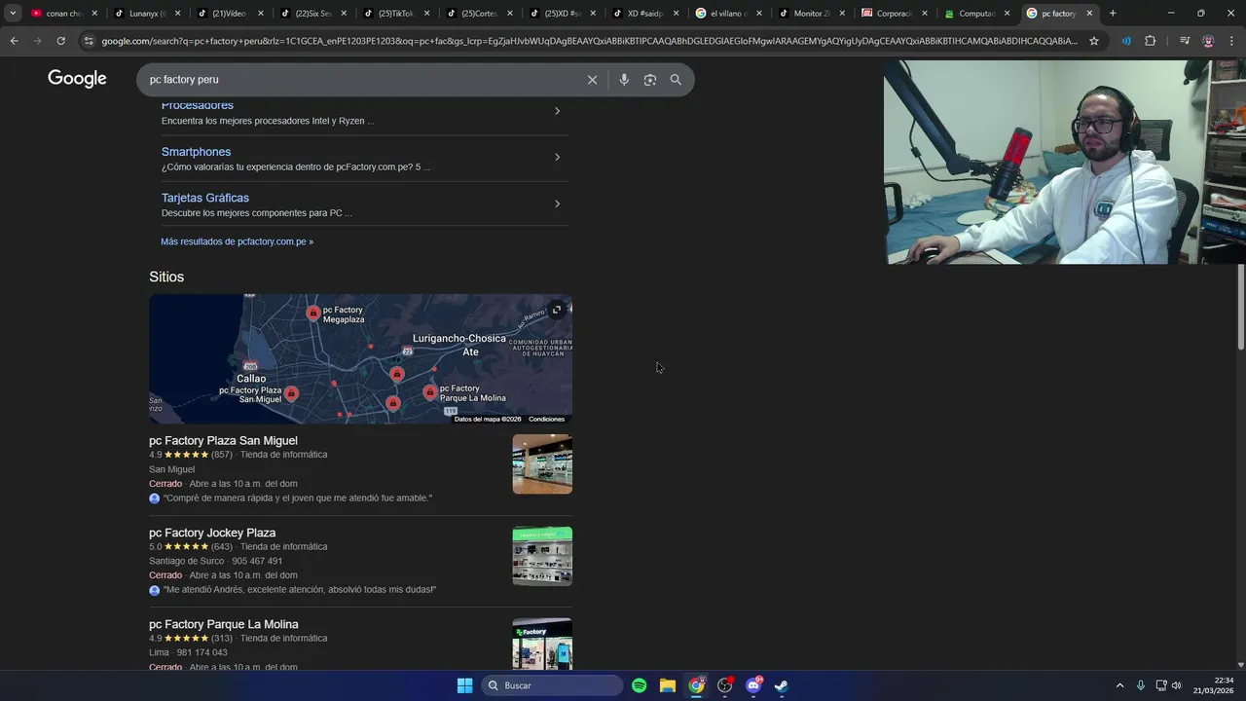This screenshot has height=701, width=1246.
Task: Open File Explorer from the taskbar
Action: point(668,685)
